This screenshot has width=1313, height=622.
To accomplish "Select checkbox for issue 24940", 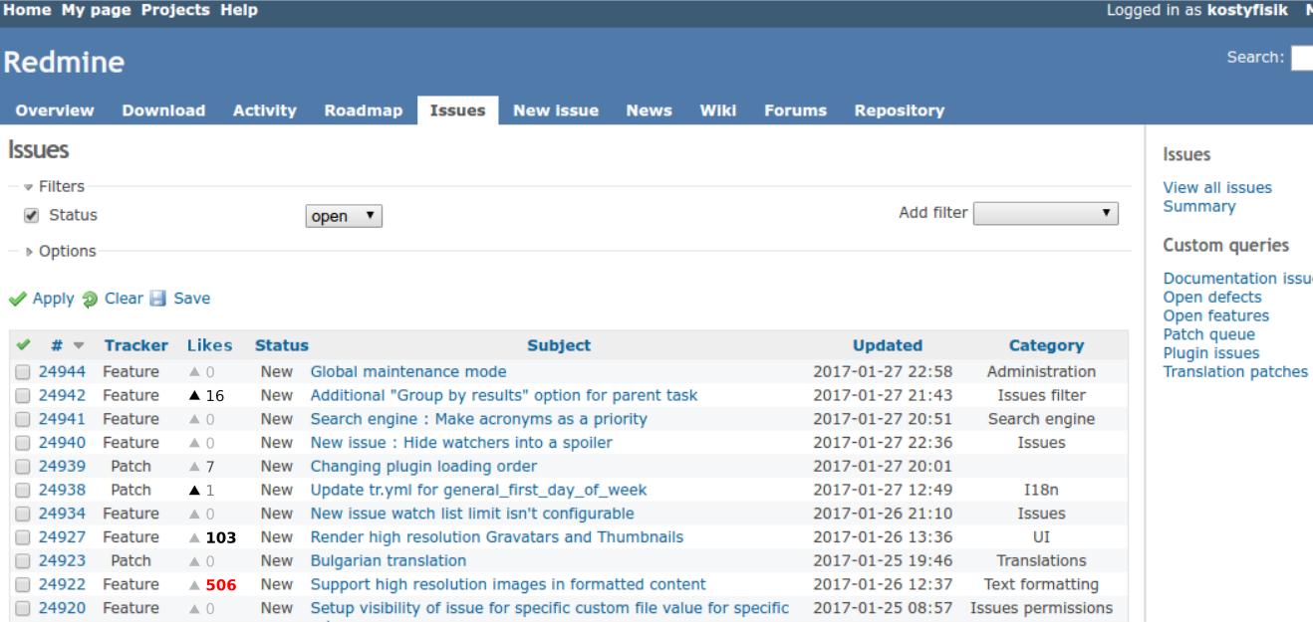I will click(x=23, y=443).
